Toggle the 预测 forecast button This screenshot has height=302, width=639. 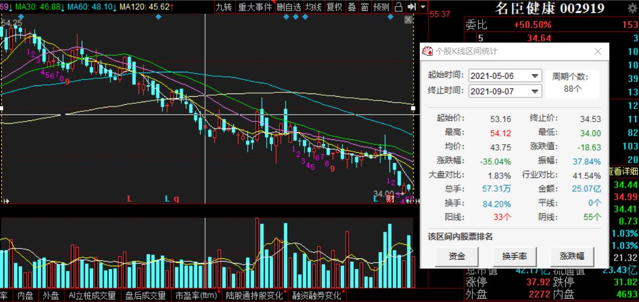tap(381, 6)
